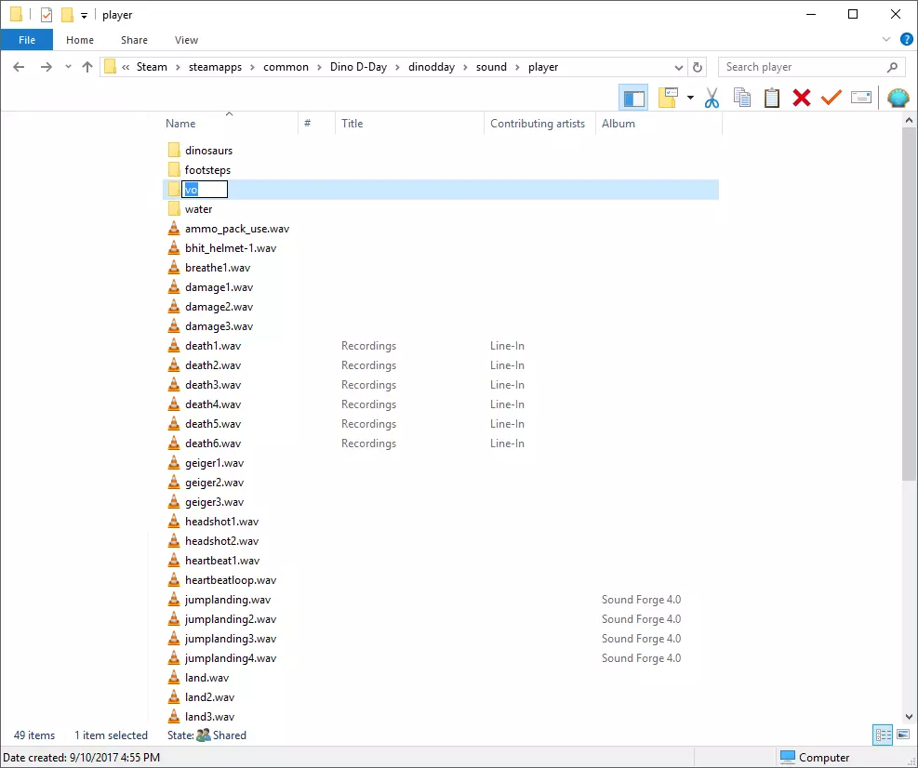
Task: Open the Classic Shell settings shell icon
Action: click(898, 98)
